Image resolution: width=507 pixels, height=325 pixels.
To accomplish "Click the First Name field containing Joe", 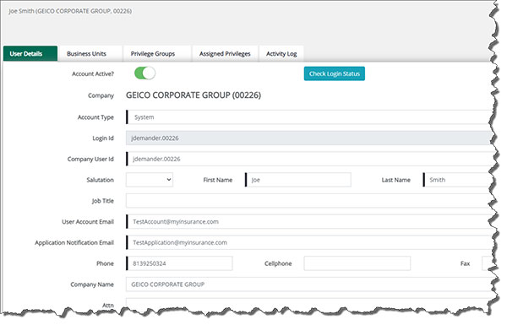I will tap(298, 180).
